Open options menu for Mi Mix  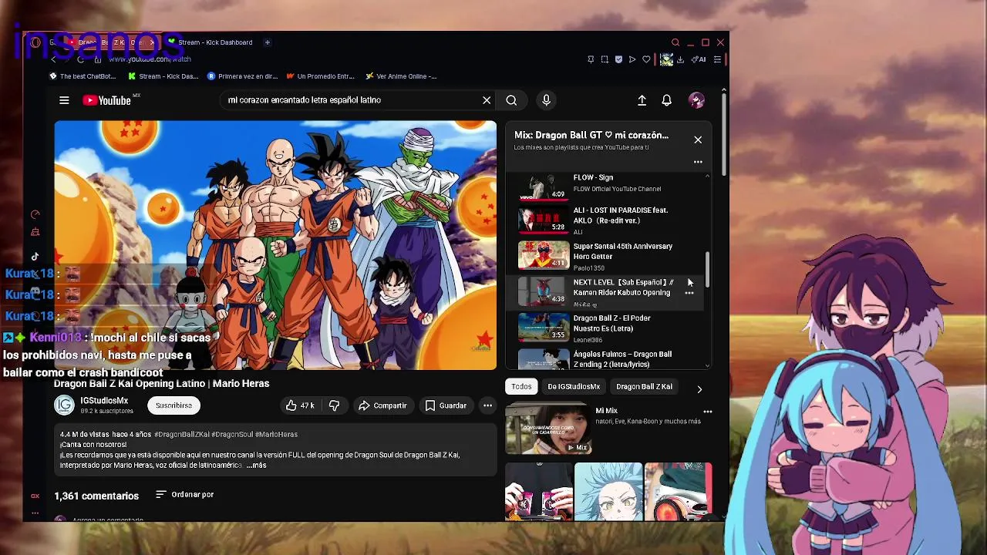click(708, 412)
